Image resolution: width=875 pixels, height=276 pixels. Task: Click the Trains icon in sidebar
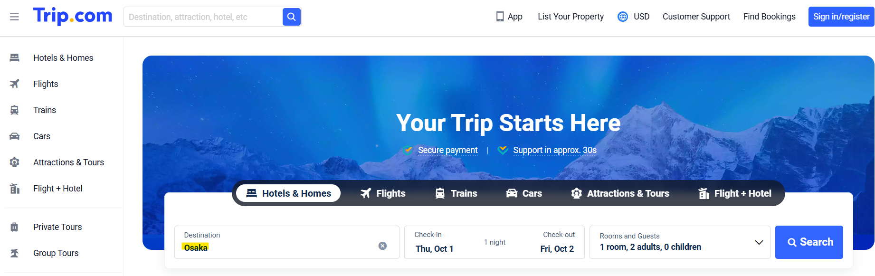point(15,110)
